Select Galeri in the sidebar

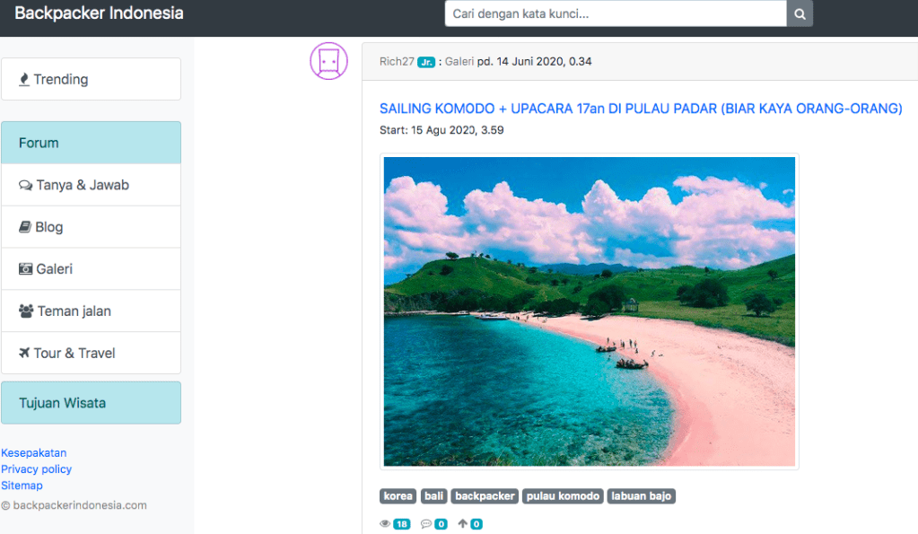[x=91, y=269]
